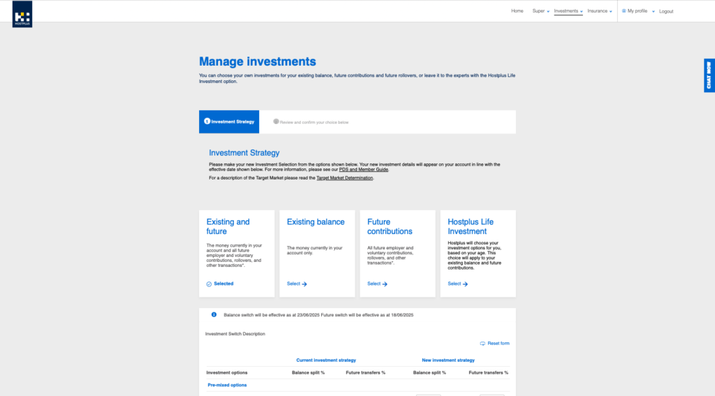The image size is (715, 396).
Task: Click the Current investment strategy column header
Action: (326, 360)
